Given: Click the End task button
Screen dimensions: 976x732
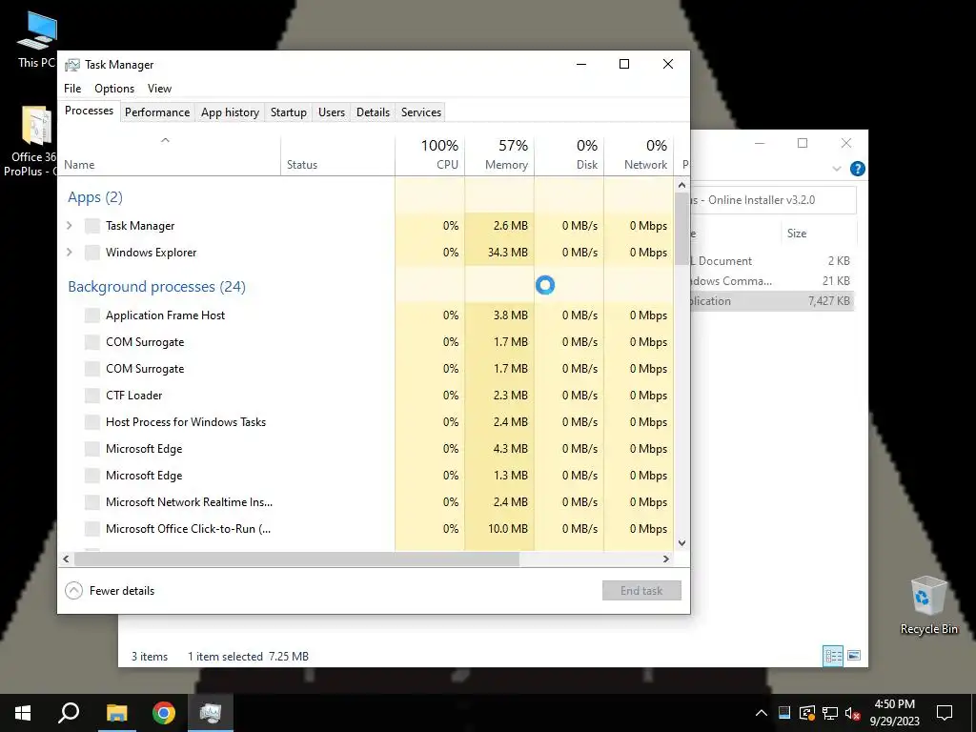Looking at the screenshot, I should coord(641,591).
